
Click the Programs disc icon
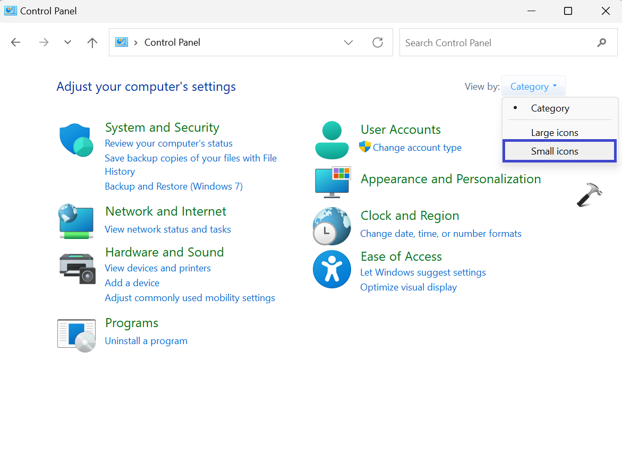(x=76, y=335)
